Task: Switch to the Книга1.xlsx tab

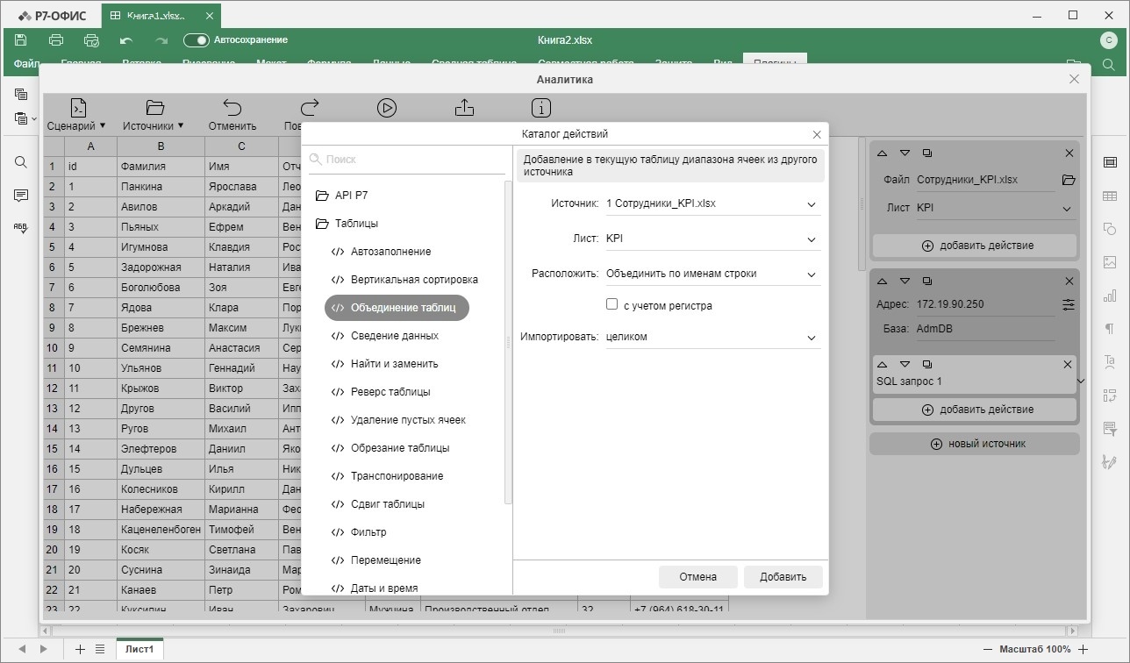Action: pyautogui.click(x=161, y=16)
